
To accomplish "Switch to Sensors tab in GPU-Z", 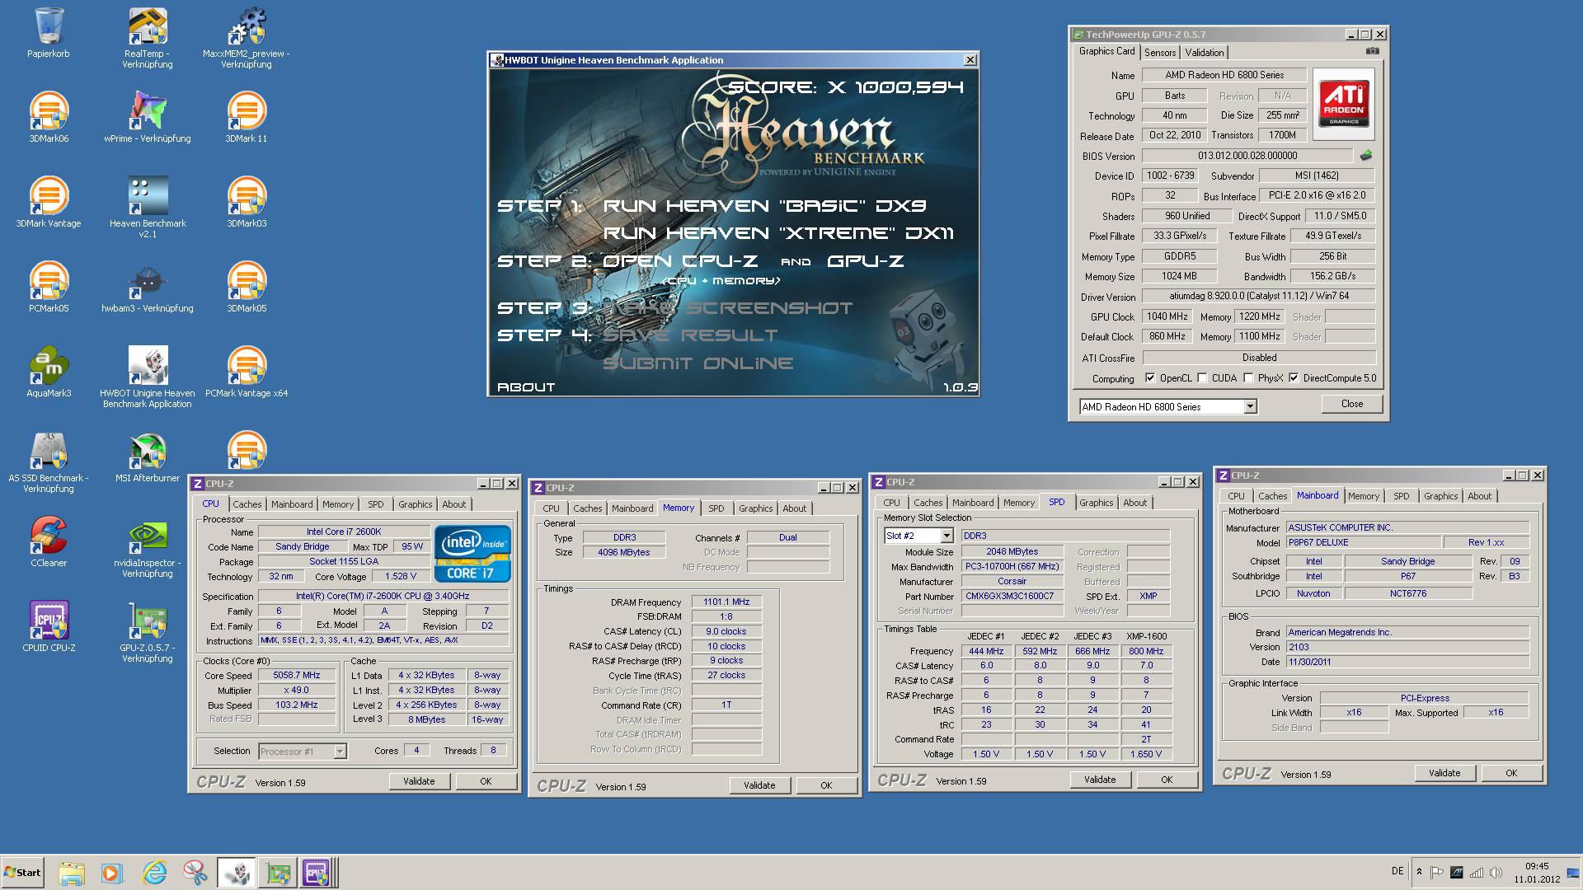I will 1160,52.
